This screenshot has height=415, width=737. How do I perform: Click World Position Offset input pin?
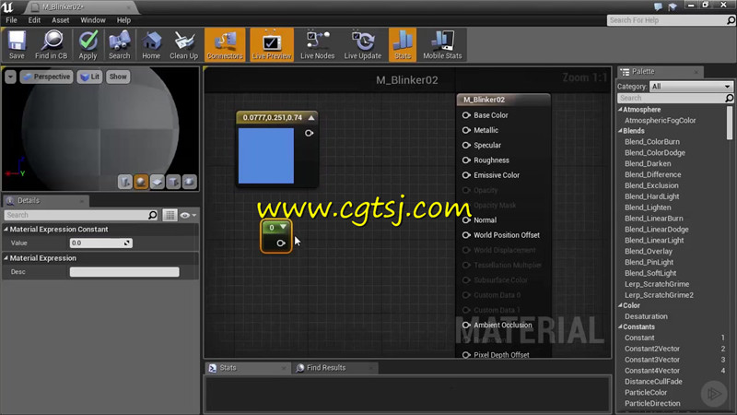click(466, 235)
